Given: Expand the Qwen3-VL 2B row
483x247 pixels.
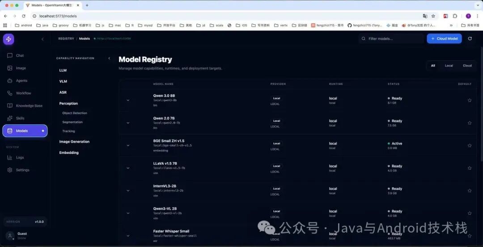Looking at the screenshot, I should [x=128, y=213].
